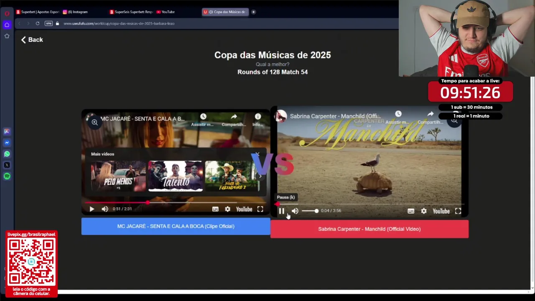Switch to SuperSeis Superbet tab
The height and width of the screenshot is (301, 535).
132,12
